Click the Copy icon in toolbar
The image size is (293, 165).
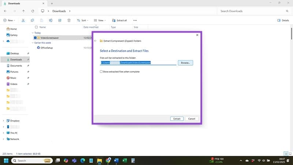(x=33, y=21)
